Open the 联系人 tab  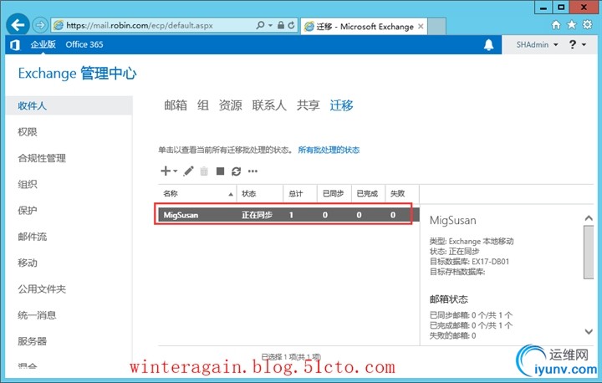point(269,105)
